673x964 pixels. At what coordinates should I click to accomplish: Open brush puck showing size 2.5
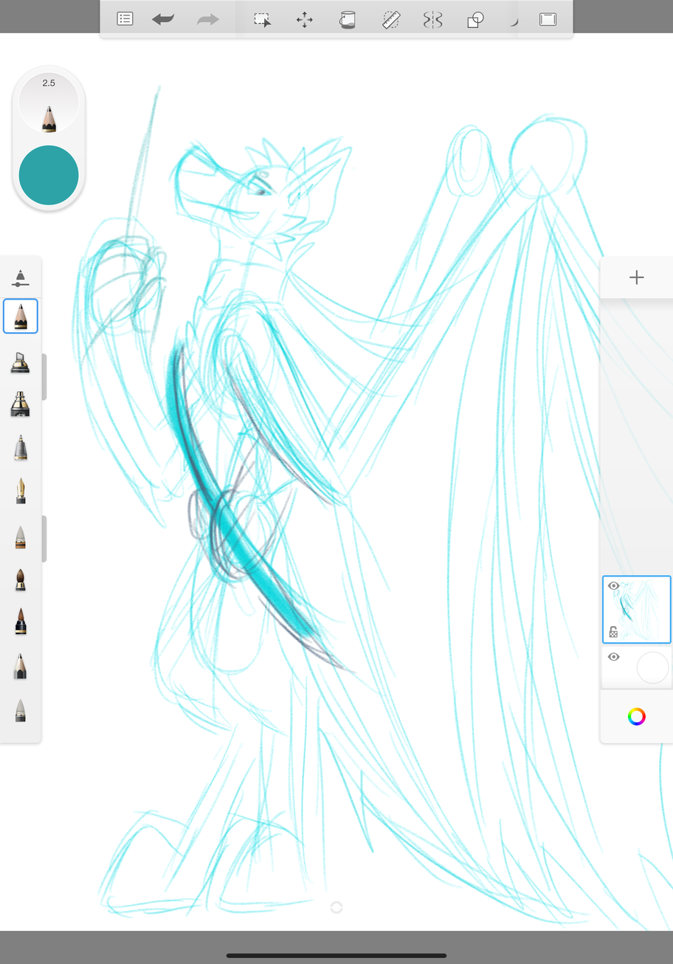coord(49,103)
